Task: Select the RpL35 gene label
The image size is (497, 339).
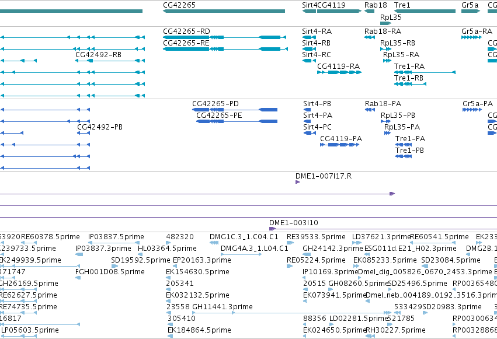Action: [x=391, y=18]
